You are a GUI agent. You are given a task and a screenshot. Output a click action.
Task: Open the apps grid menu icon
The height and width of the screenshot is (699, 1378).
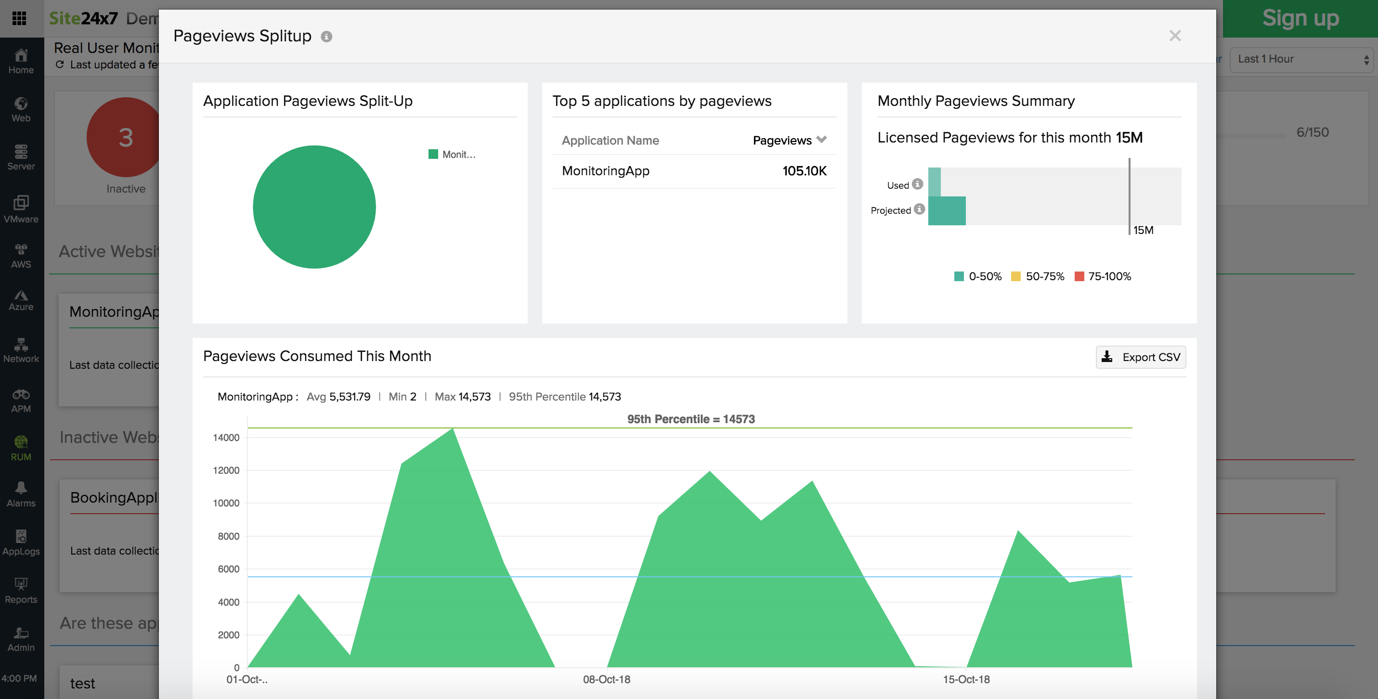[19, 18]
